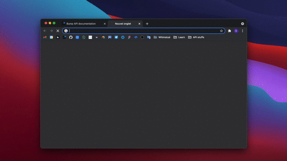Open the blue cloud bookmark icon
The height and width of the screenshot is (161, 287).
(x=135, y=37)
